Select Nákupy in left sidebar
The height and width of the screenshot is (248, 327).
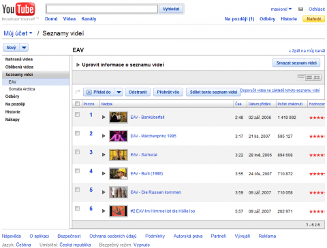coord(12,120)
